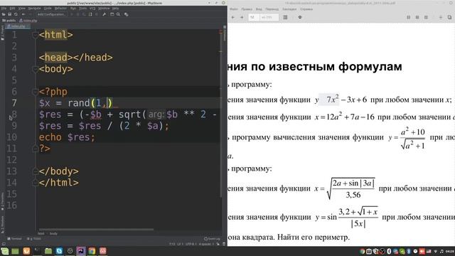Click the annotation icon in PDF viewer toolbar
Image resolution: width=455 pixels, height=256 pixels.
pyautogui.click(x=300, y=17)
